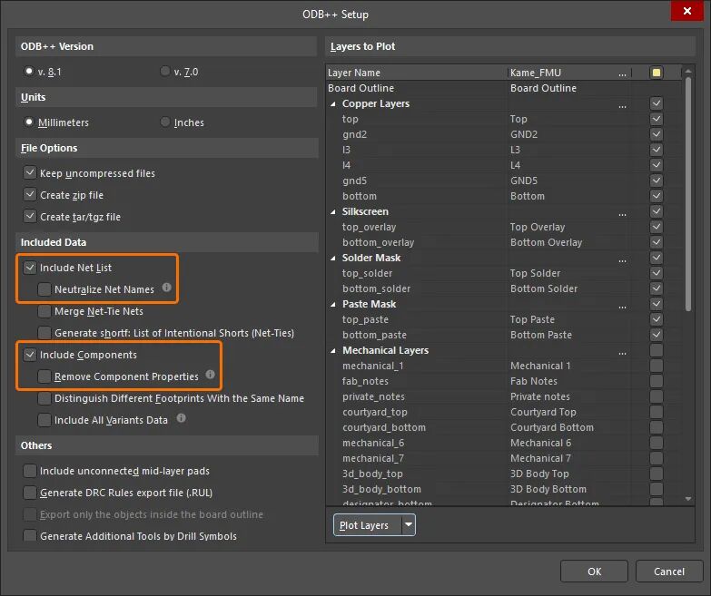This screenshot has width=711, height=596.
Task: Select the fab_notes layer row
Action: coord(503,381)
